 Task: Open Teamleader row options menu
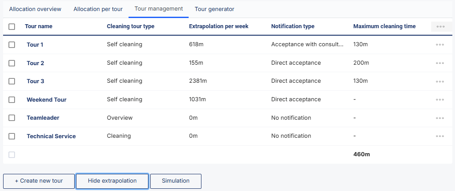coord(440,118)
